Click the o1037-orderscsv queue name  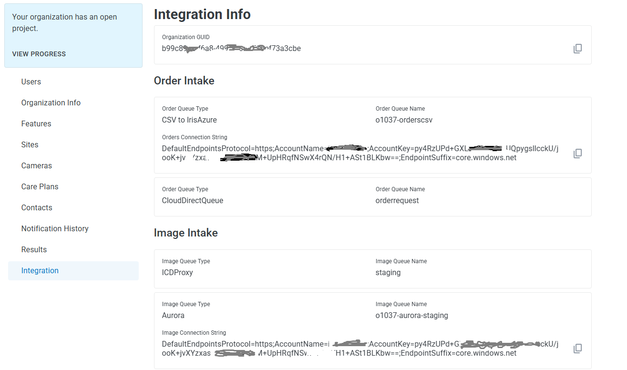[x=404, y=120]
